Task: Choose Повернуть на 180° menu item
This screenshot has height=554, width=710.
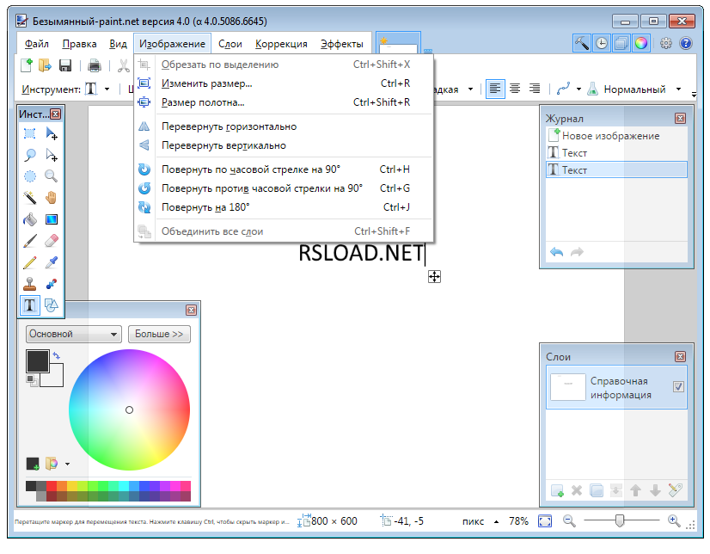Action: (285, 207)
